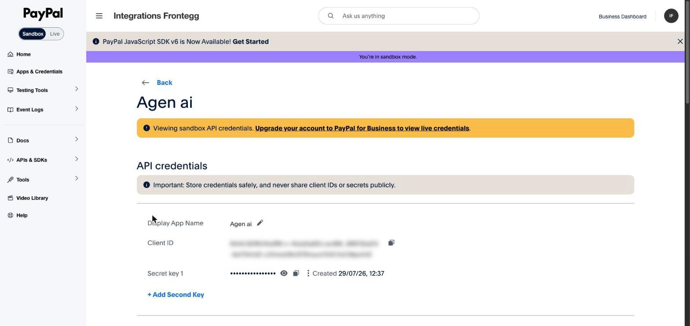Screen dimensions: 690x326
Task: Open APIs & SDKs label in sidebar
Action: point(32,160)
